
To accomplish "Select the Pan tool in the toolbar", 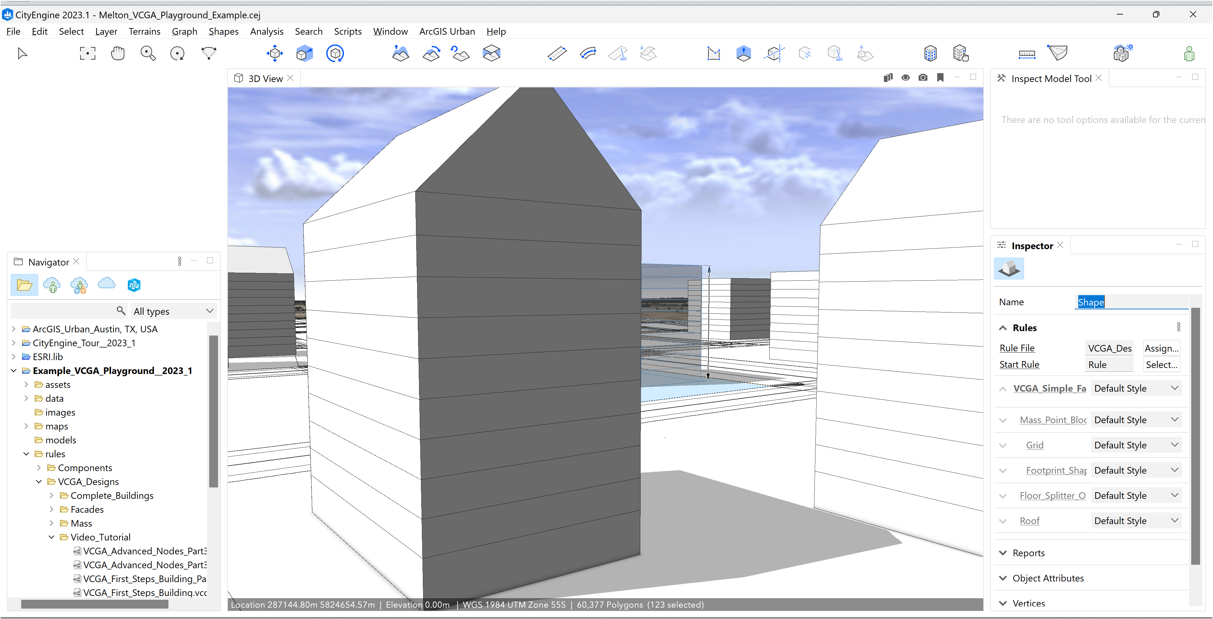I will coord(118,53).
